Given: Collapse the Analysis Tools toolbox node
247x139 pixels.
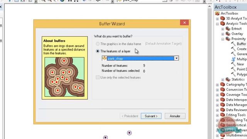Looking at the screenshot, I should coord(217,24).
